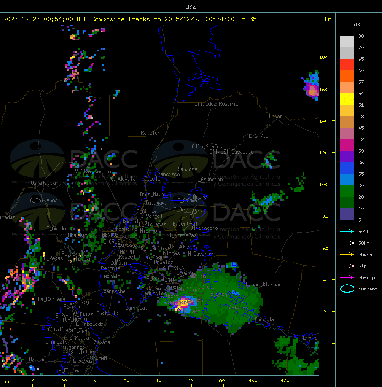The width and height of the screenshot is (382, 387).
Task: Select the red swatch between 65 and 60 dBZ
Action: [347, 65]
